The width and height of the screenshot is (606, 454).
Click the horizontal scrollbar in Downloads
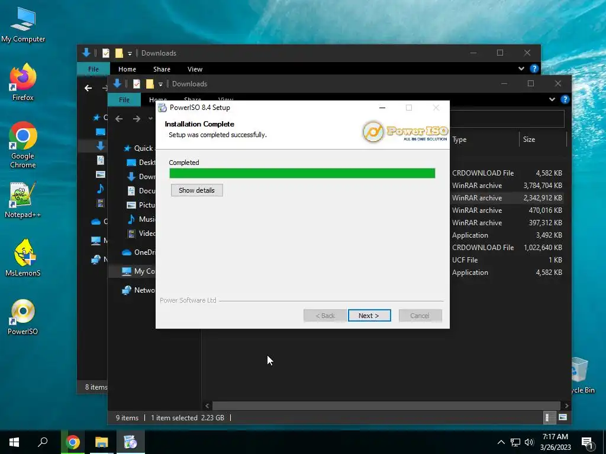point(386,406)
